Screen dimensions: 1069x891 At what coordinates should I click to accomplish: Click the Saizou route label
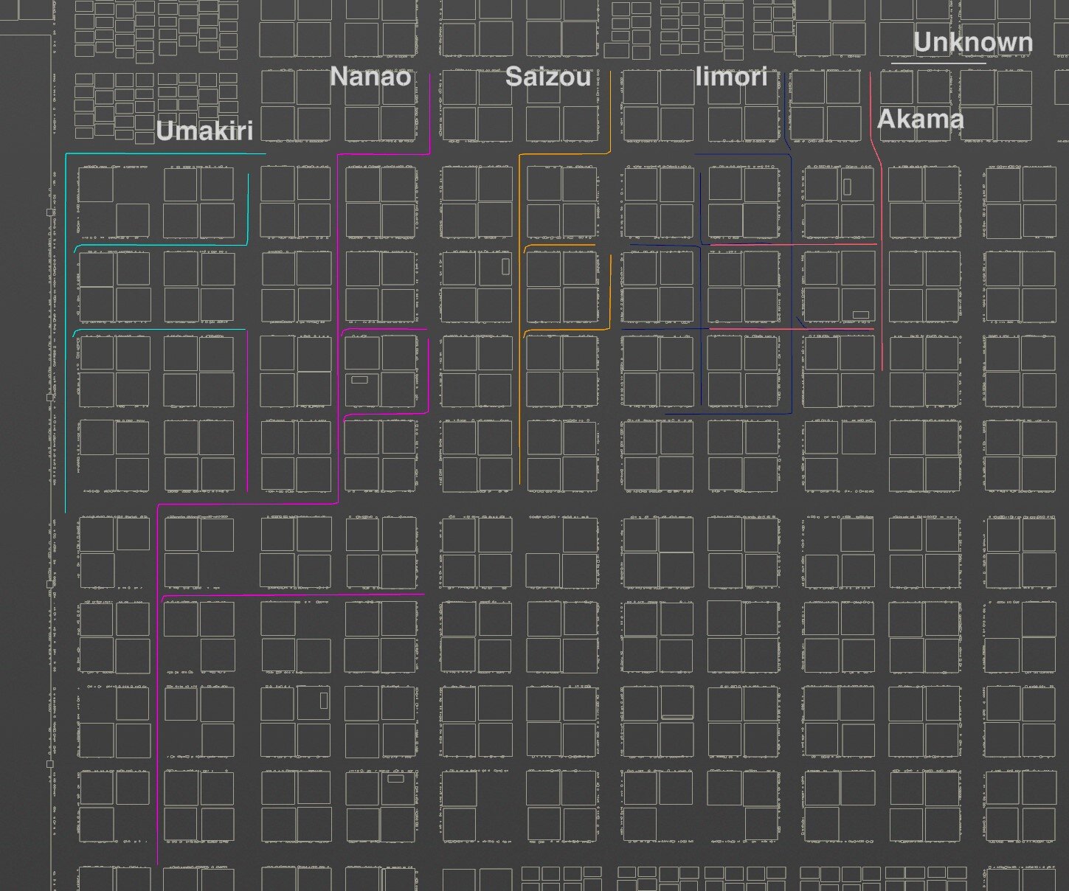pyautogui.click(x=547, y=77)
